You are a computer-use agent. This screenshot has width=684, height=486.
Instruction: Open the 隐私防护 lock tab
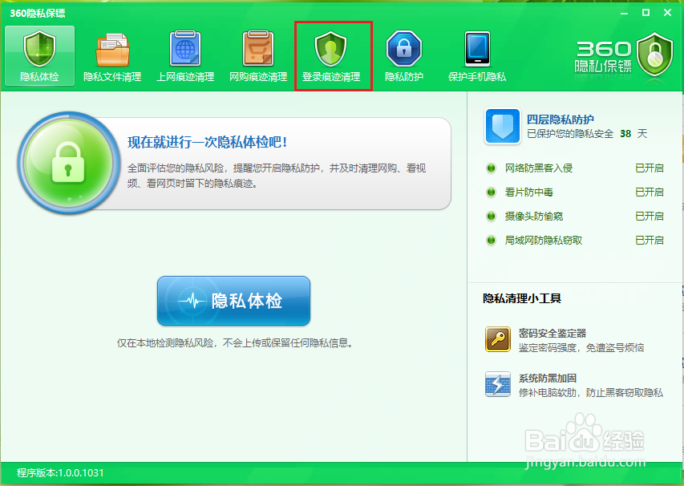pyautogui.click(x=404, y=56)
